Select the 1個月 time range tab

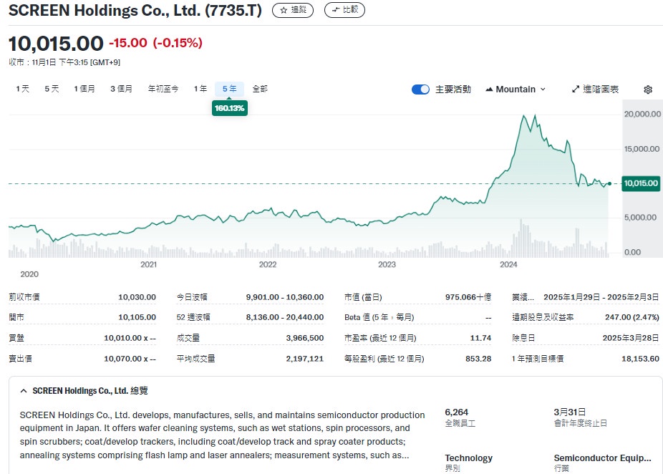tap(84, 89)
